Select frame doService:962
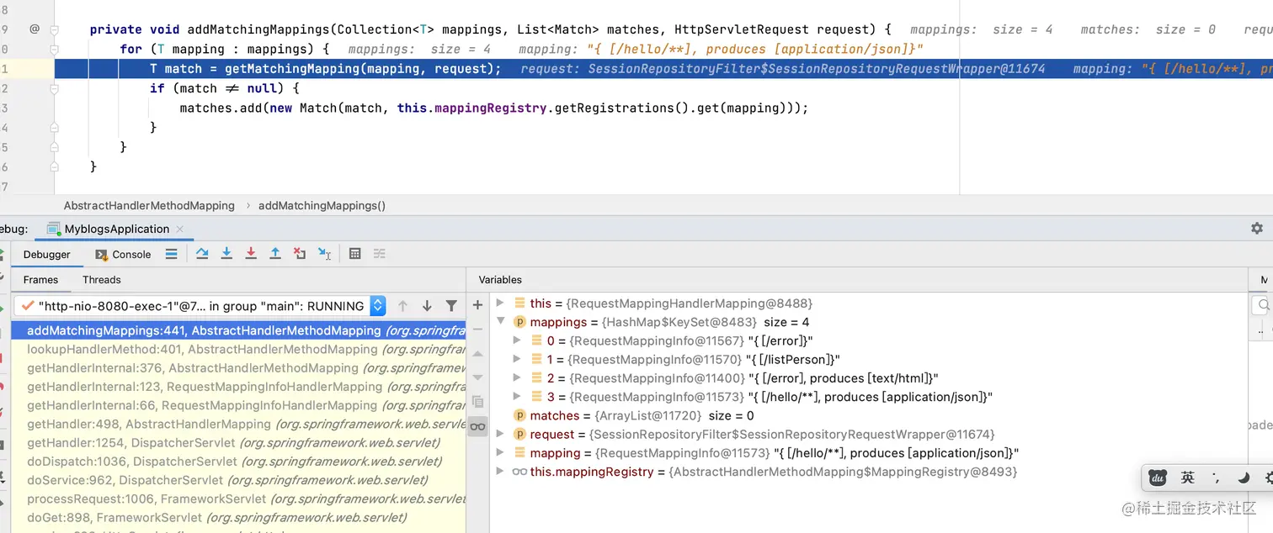 coord(238,480)
